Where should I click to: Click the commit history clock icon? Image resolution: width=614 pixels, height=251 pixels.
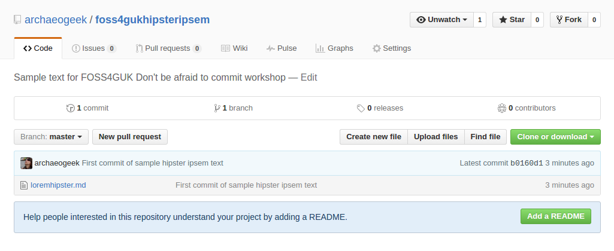[71, 108]
